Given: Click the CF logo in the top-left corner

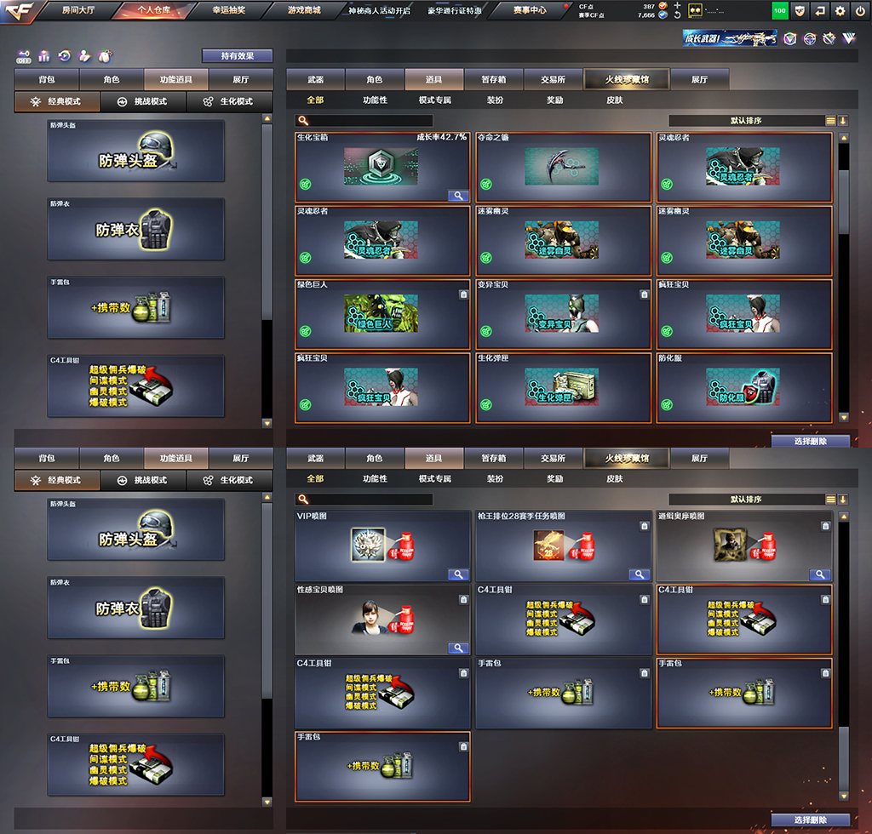Looking at the screenshot, I should (19, 11).
